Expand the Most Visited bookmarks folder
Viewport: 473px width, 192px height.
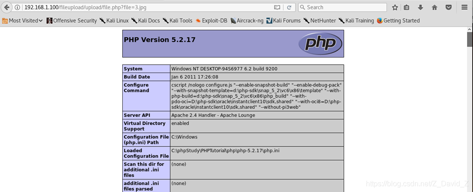(x=22, y=21)
